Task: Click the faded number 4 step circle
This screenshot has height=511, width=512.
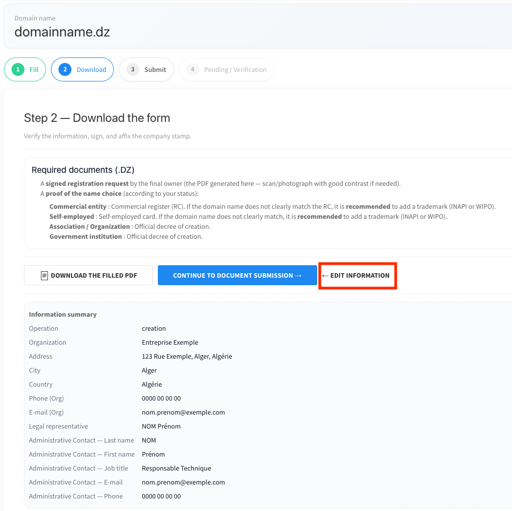Action: click(193, 69)
